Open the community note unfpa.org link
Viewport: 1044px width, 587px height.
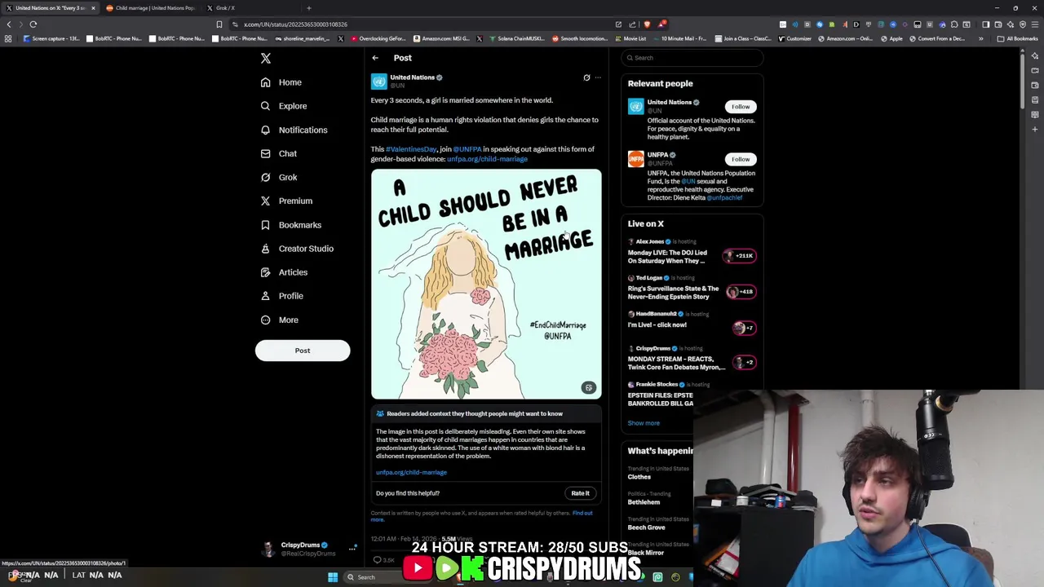pyautogui.click(x=411, y=472)
